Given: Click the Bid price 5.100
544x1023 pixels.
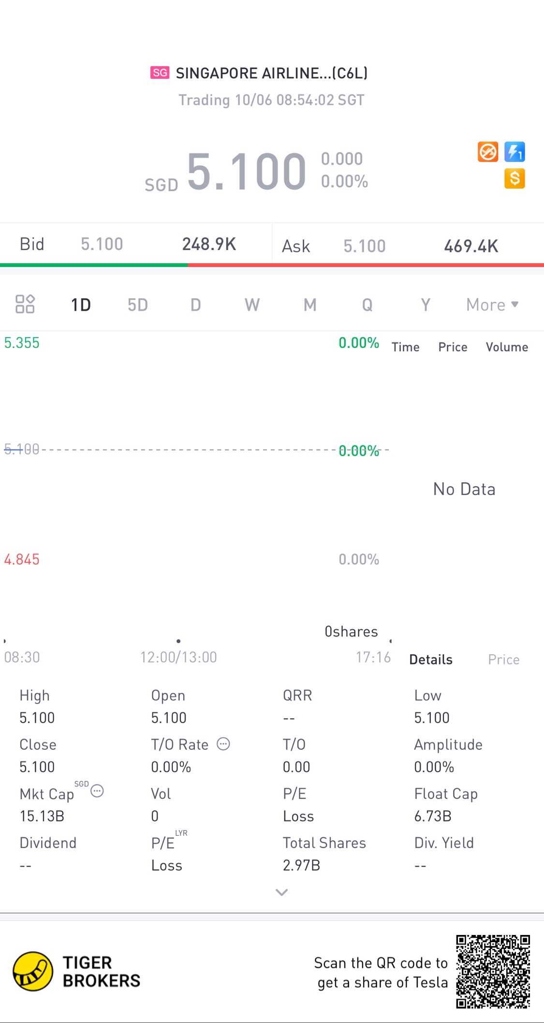Looking at the screenshot, I should (102, 244).
